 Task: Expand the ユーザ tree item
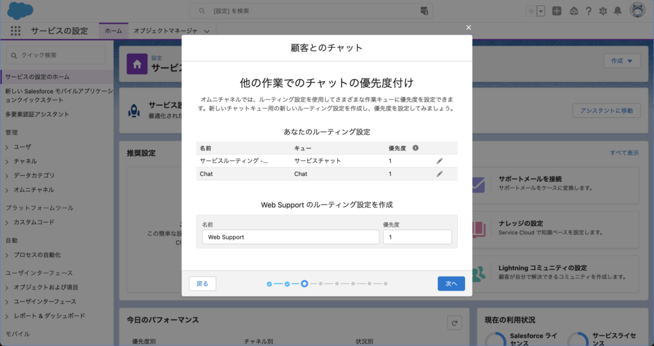[x=7, y=147]
